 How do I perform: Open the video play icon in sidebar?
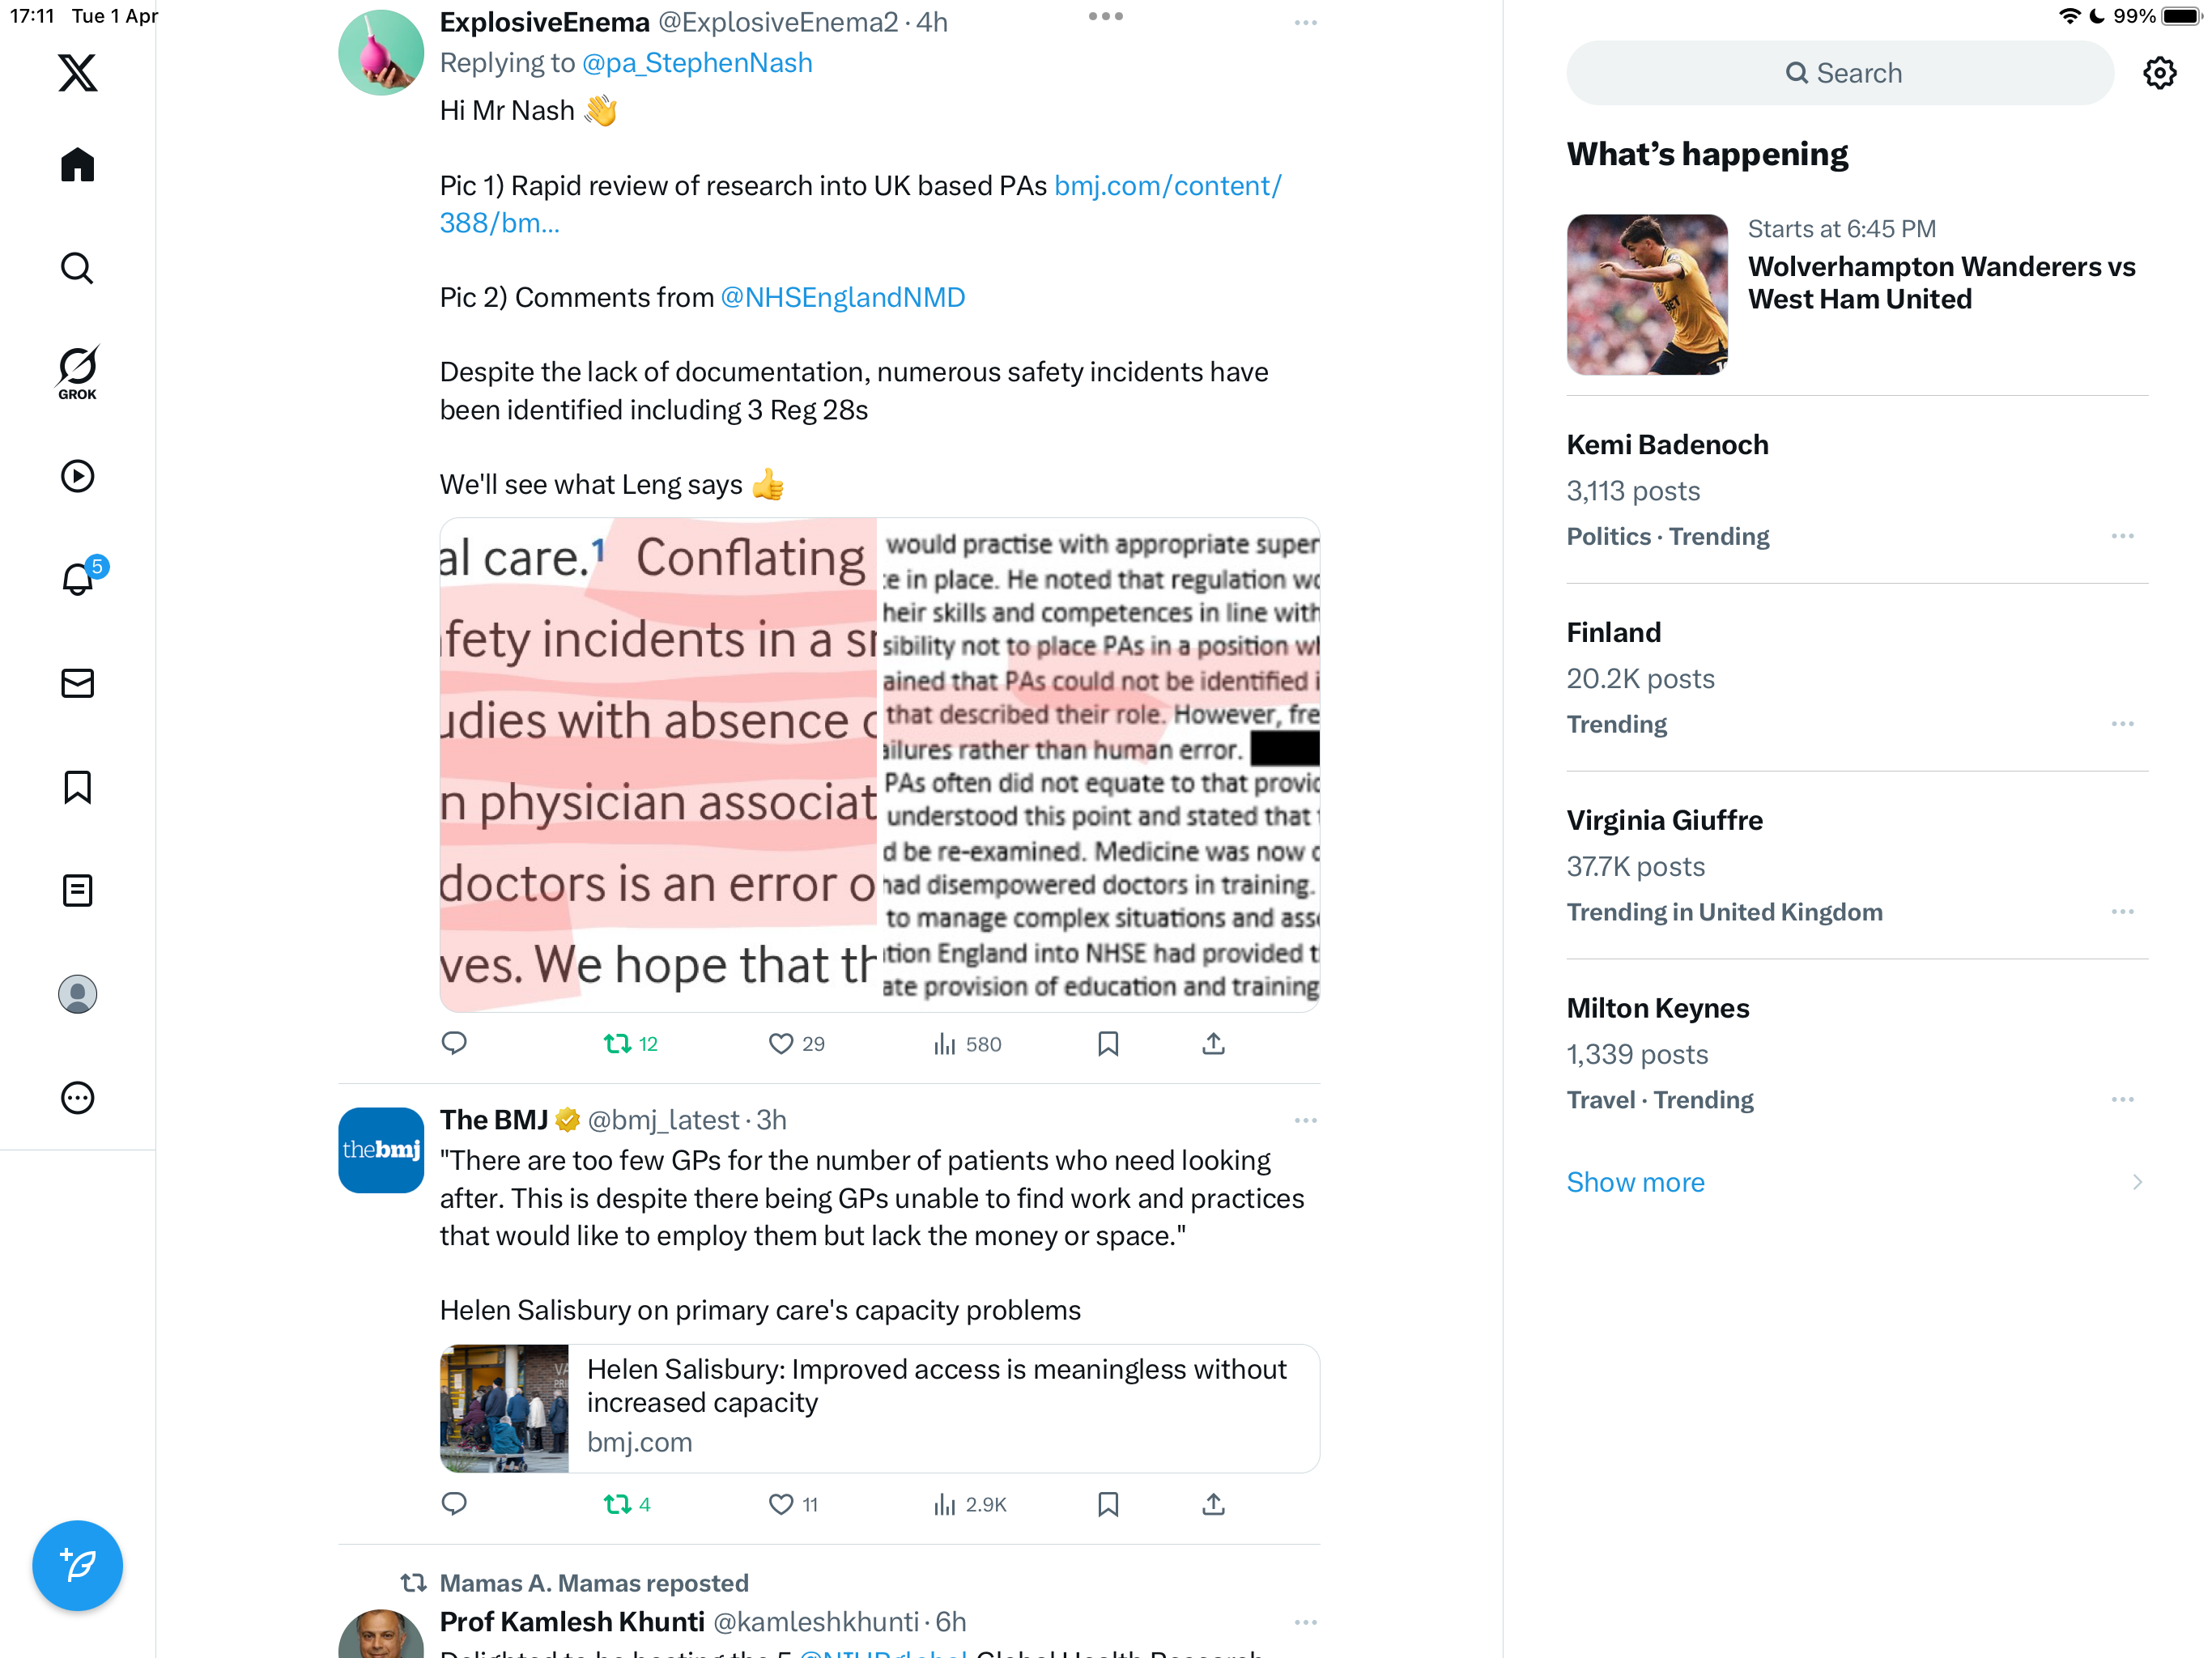click(x=77, y=476)
